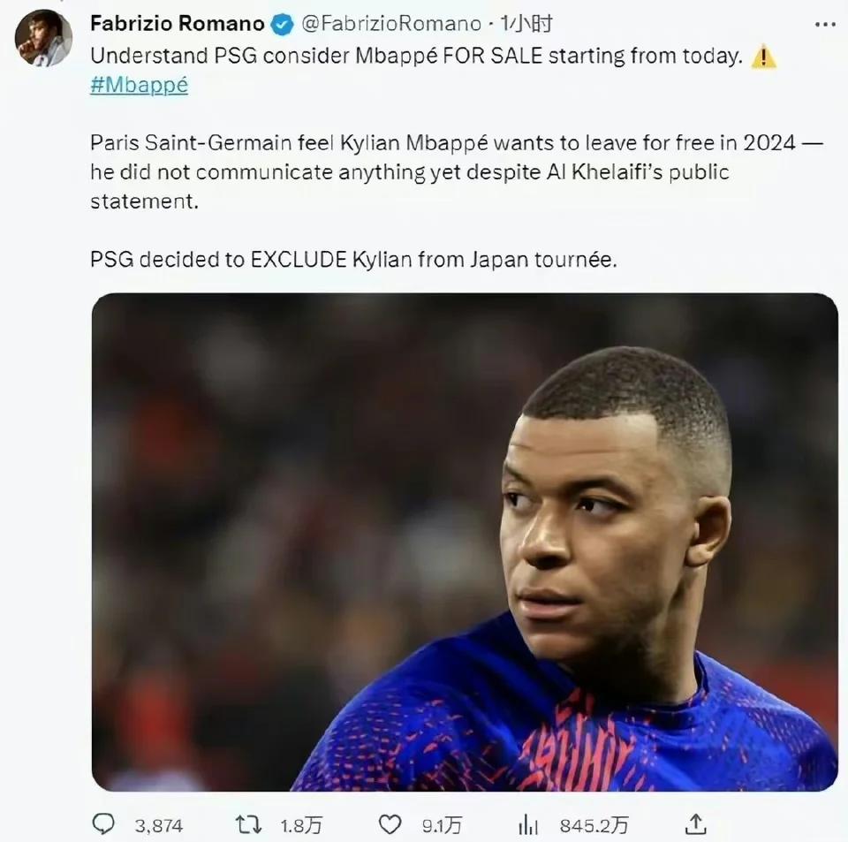Open the views bar-chart analytics icon
Image resolution: width=848 pixels, height=842 pixels.
point(528,824)
